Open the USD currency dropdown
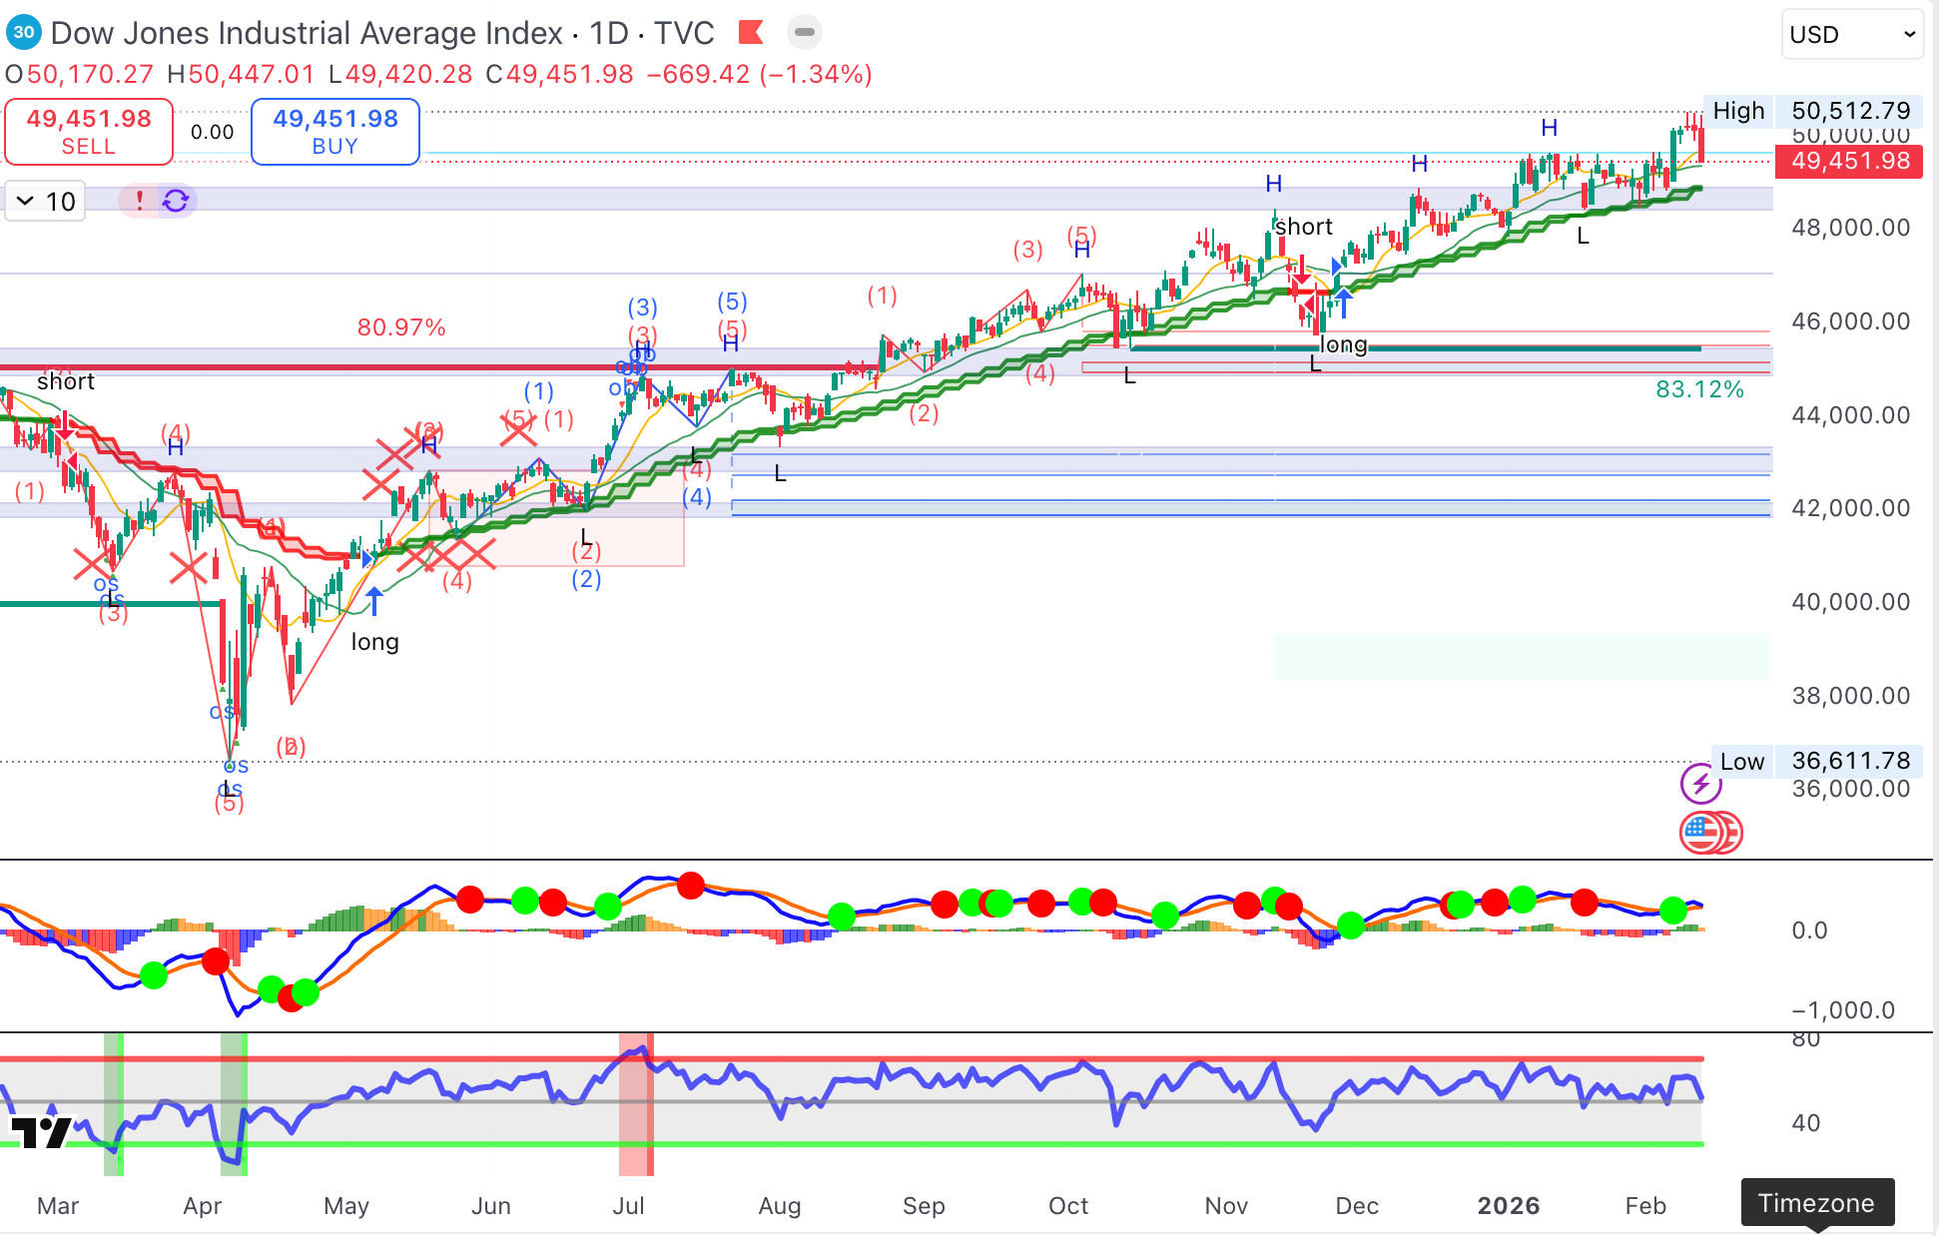Image resolution: width=1939 pixels, height=1236 pixels. tap(1852, 35)
